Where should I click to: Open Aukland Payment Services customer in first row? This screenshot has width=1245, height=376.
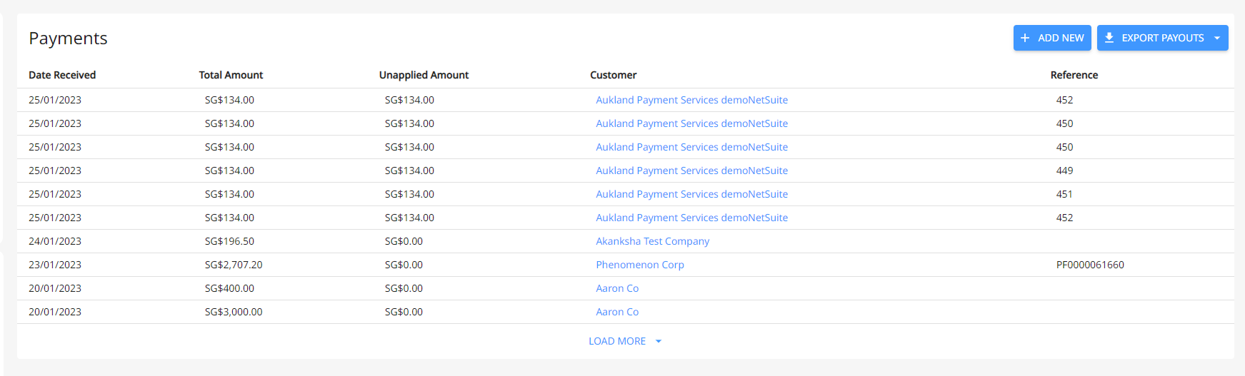[691, 100]
